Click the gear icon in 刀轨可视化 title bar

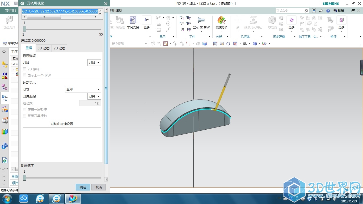(22, 3)
